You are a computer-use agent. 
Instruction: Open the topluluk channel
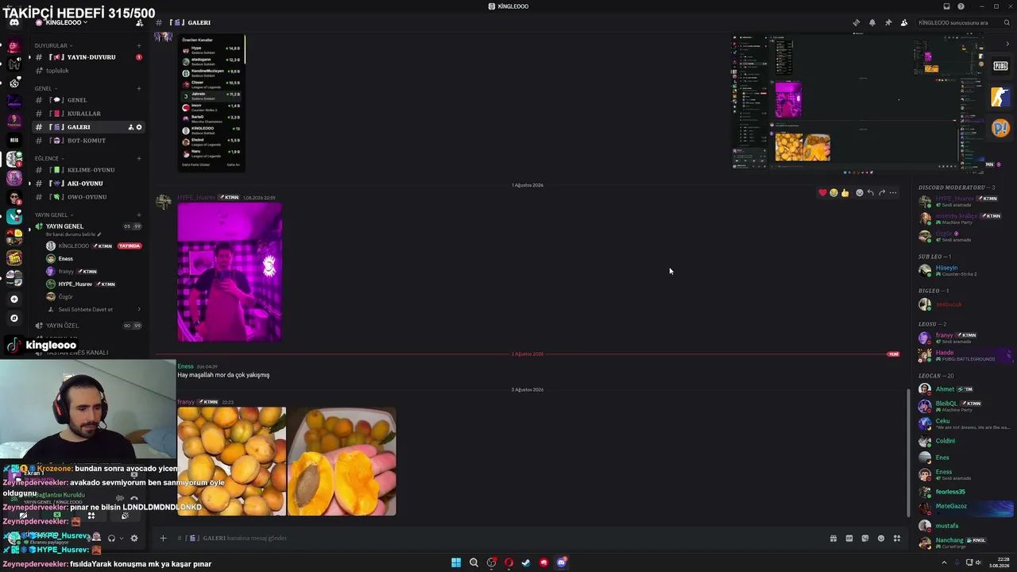click(x=88, y=71)
